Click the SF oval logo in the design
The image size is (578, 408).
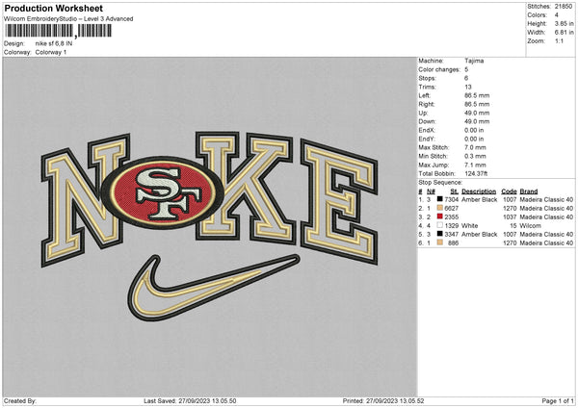pyautogui.click(x=163, y=192)
